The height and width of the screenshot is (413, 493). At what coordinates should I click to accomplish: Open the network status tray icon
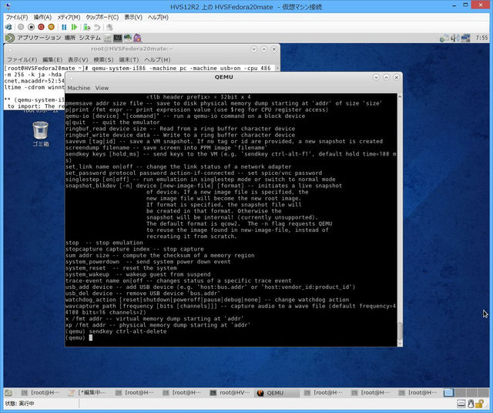point(444,38)
